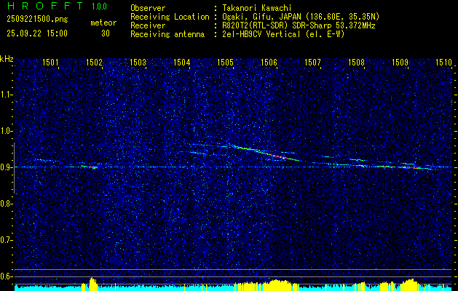The width and height of the screenshot is (458, 291).
Task: Click the 1502 time marker
Action: pos(95,62)
